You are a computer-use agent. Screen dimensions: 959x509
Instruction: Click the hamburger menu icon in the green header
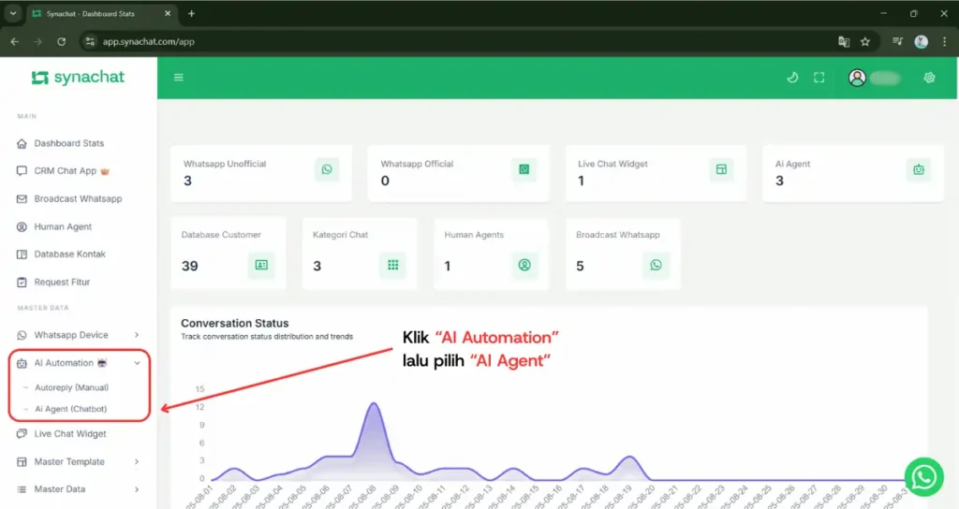[x=179, y=78]
